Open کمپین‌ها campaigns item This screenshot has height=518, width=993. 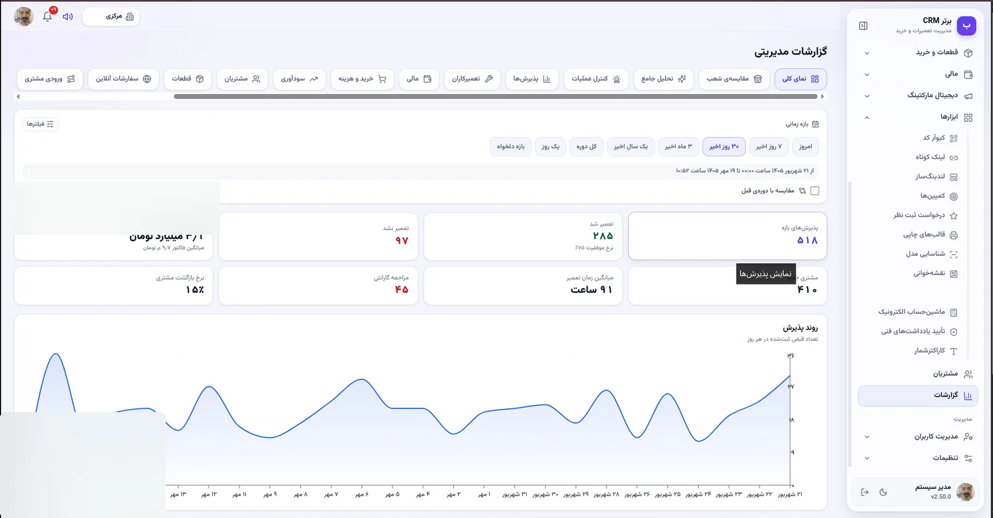[938, 196]
